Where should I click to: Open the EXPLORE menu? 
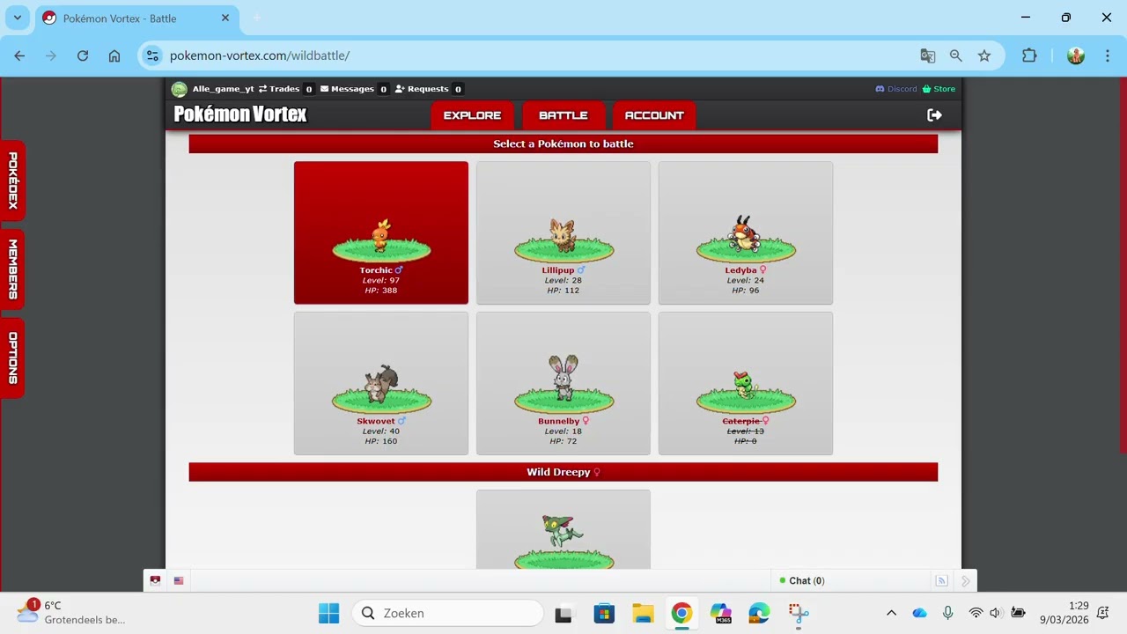coord(472,115)
